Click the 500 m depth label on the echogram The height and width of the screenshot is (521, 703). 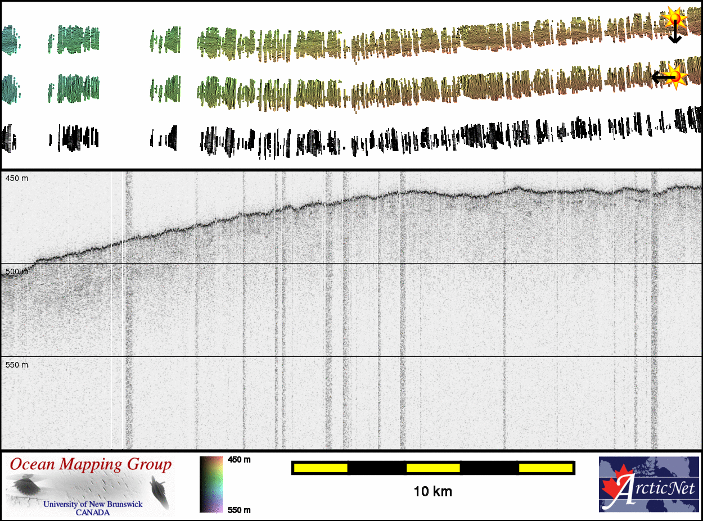coord(17,271)
